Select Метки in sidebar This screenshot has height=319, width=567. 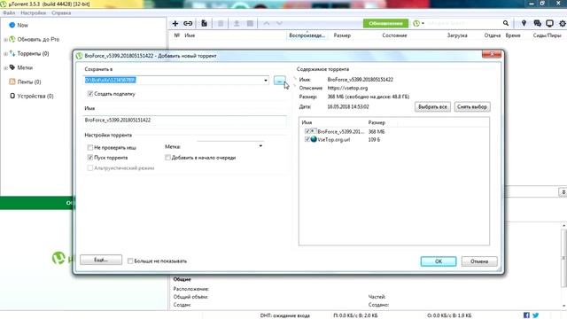click(x=25, y=67)
